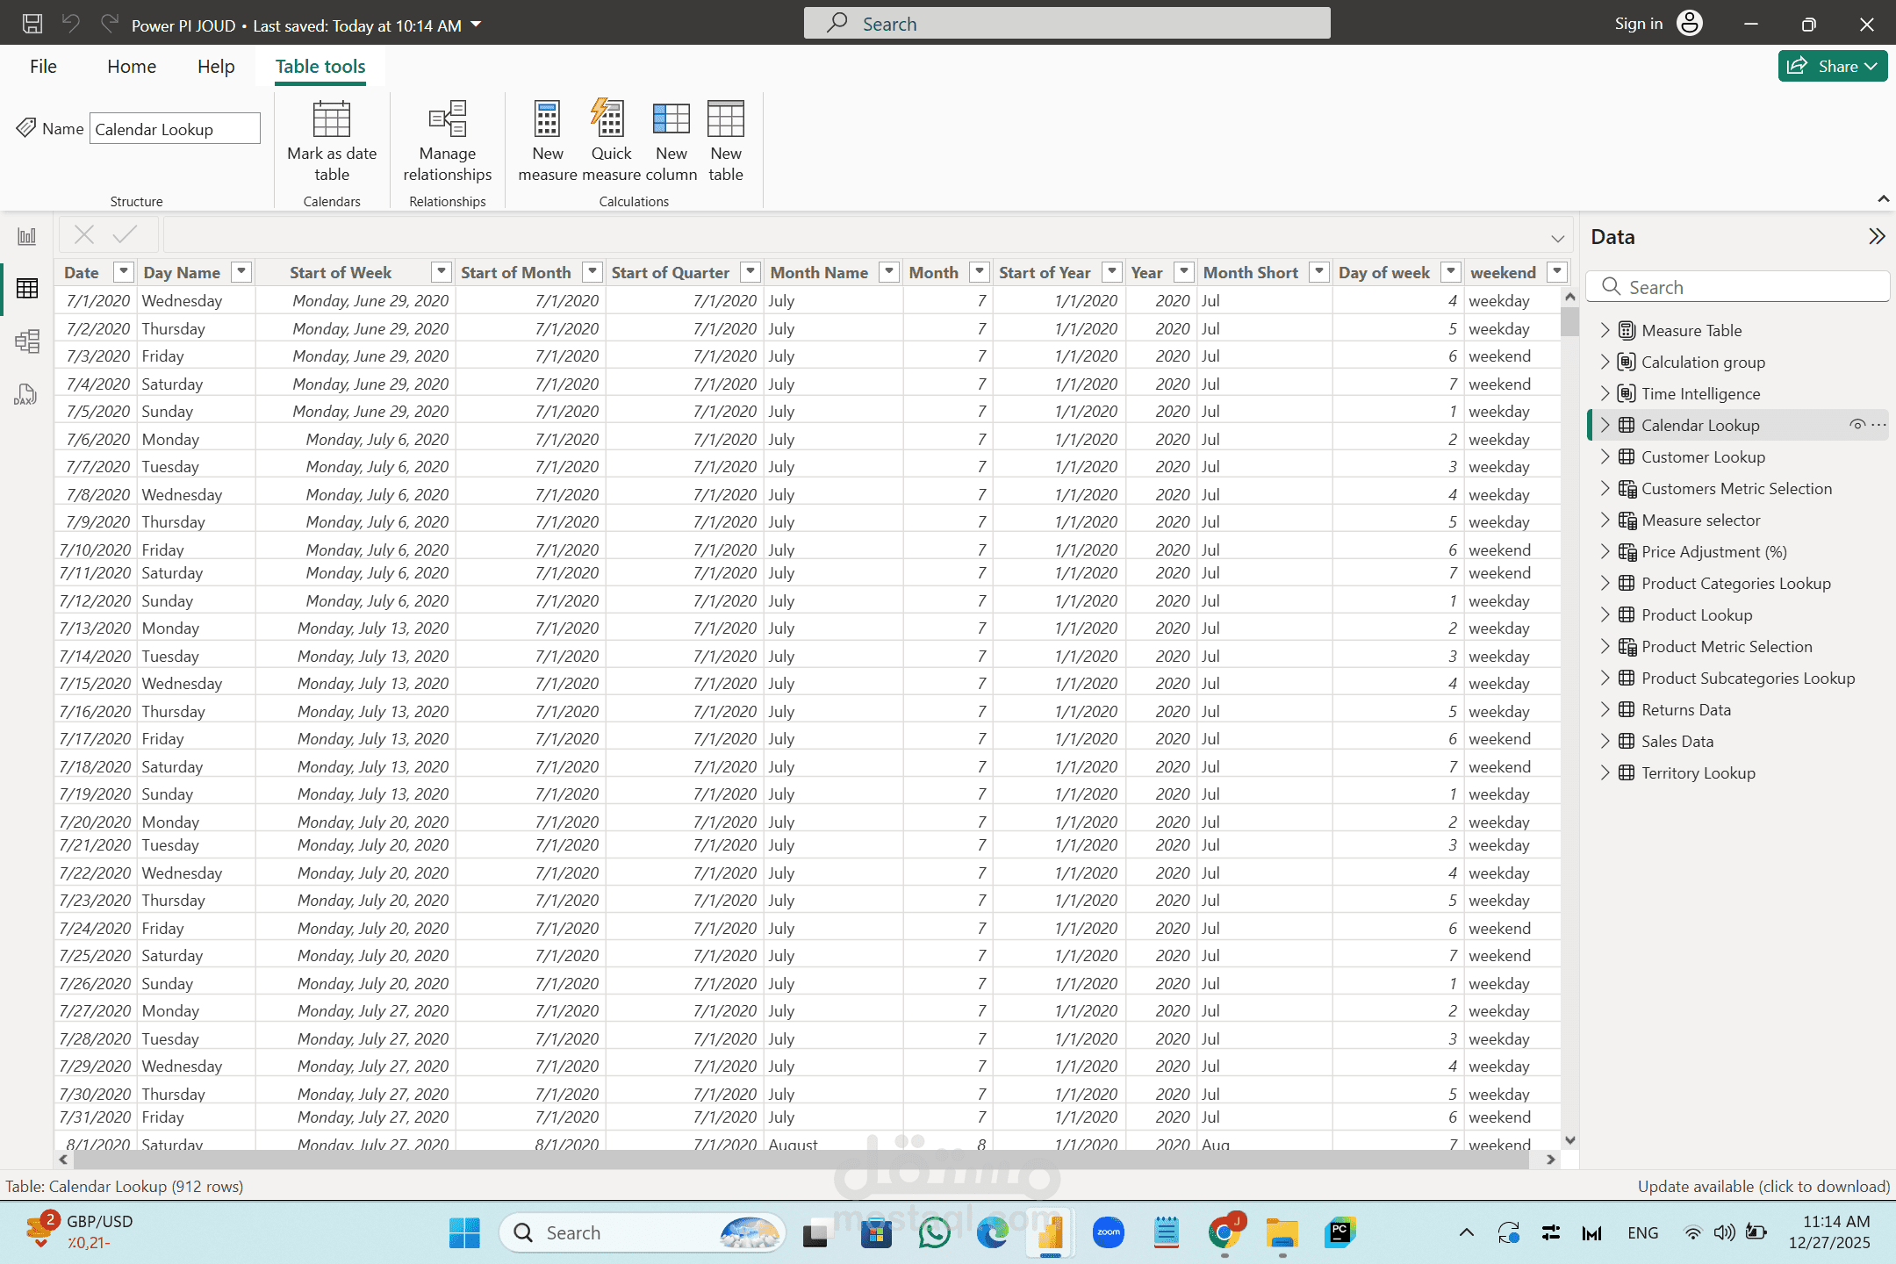Select Returns Data table

[1685, 709]
